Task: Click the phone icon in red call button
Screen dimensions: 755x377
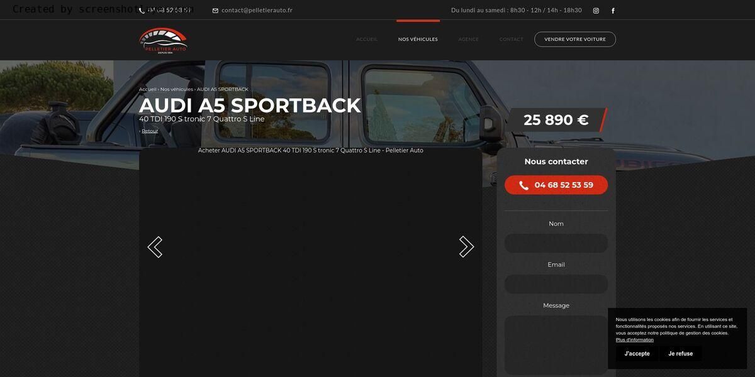Action: pyautogui.click(x=523, y=185)
